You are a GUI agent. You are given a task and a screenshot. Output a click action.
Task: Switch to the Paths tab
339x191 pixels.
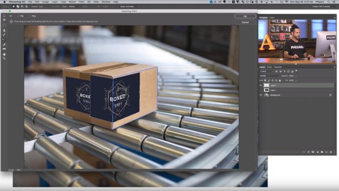(269, 67)
